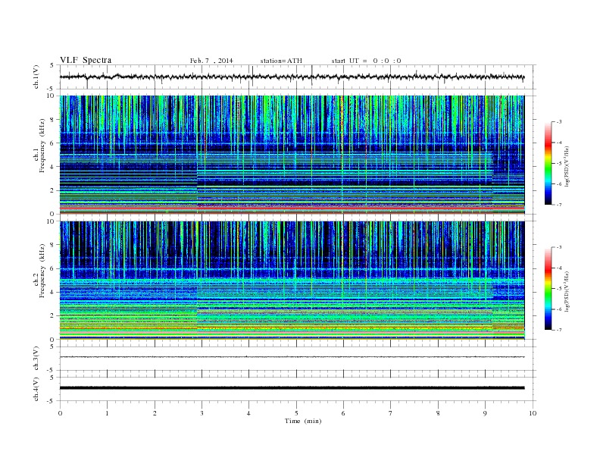Click the ch.1 voltage waveform trace
The width and height of the screenshot is (600, 464).
pos(292,77)
